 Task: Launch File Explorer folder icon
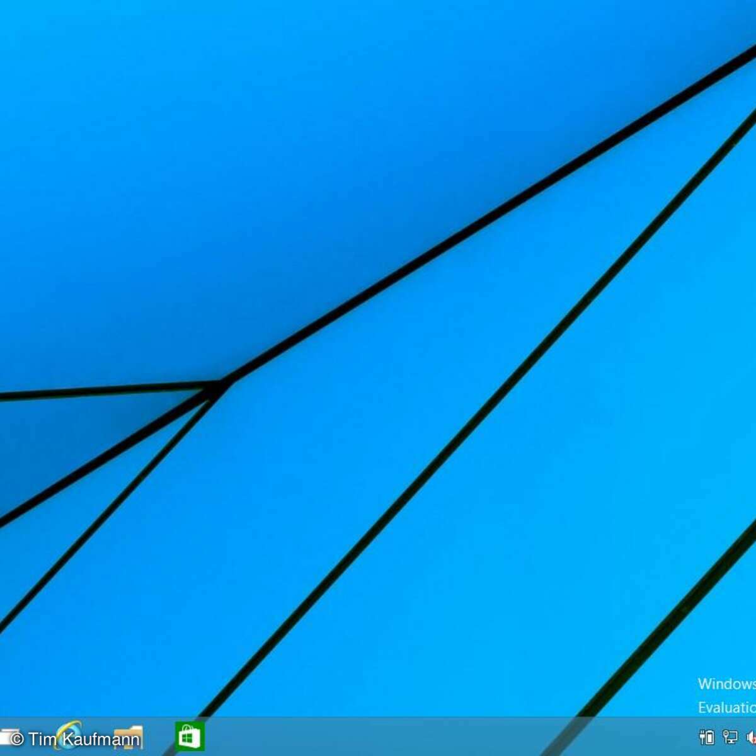pos(129,737)
